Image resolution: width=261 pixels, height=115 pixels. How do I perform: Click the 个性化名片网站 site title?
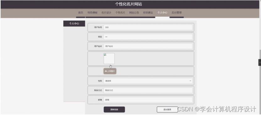pyautogui.click(x=128, y=4)
